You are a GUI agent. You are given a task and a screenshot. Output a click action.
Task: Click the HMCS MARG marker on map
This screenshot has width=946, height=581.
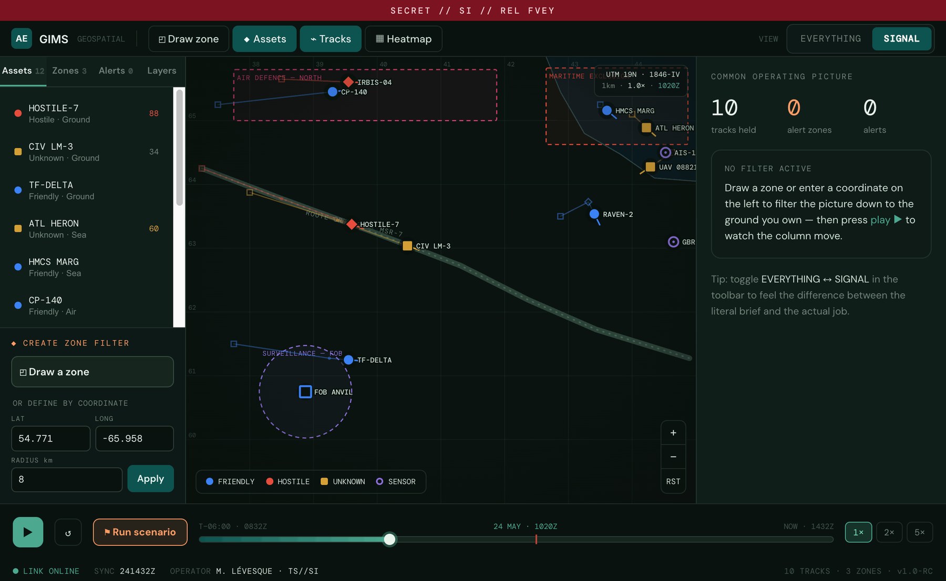tap(607, 110)
